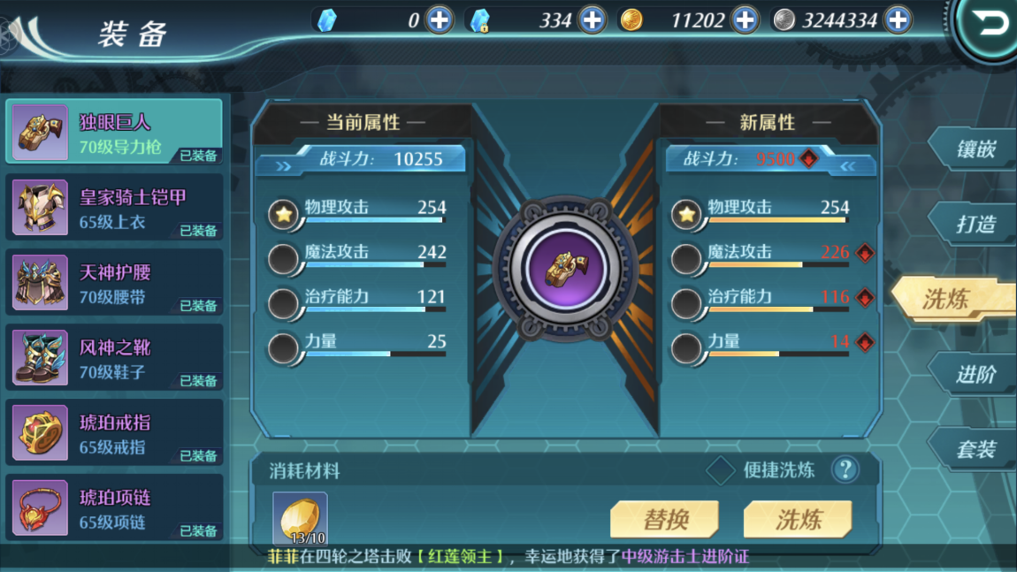Enable the 便捷洗炼 diamond checkbox
Viewport: 1017px width, 572px height.
coord(721,470)
